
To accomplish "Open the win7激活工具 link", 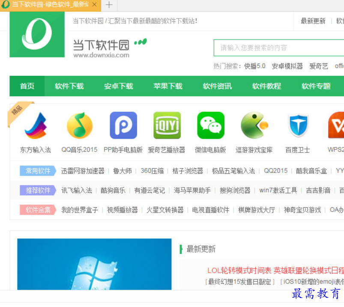I will (x=278, y=191).
